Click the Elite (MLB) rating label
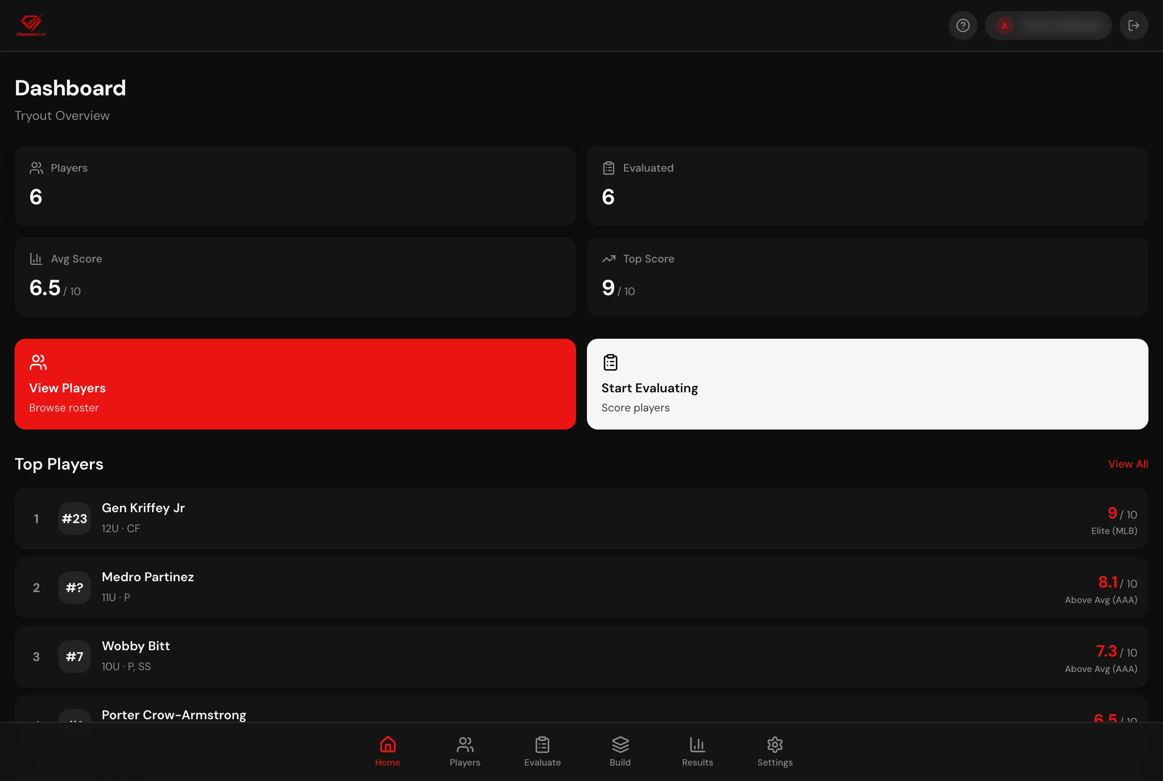The width and height of the screenshot is (1163, 781). click(1114, 531)
